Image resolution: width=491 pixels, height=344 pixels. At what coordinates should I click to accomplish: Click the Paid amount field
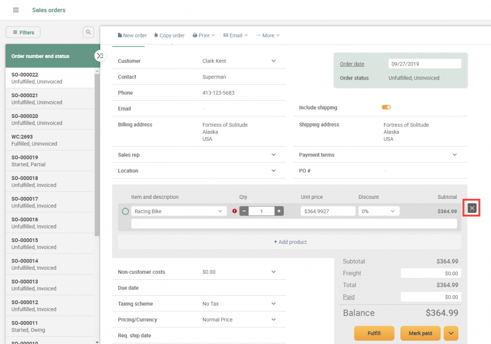[x=431, y=297]
